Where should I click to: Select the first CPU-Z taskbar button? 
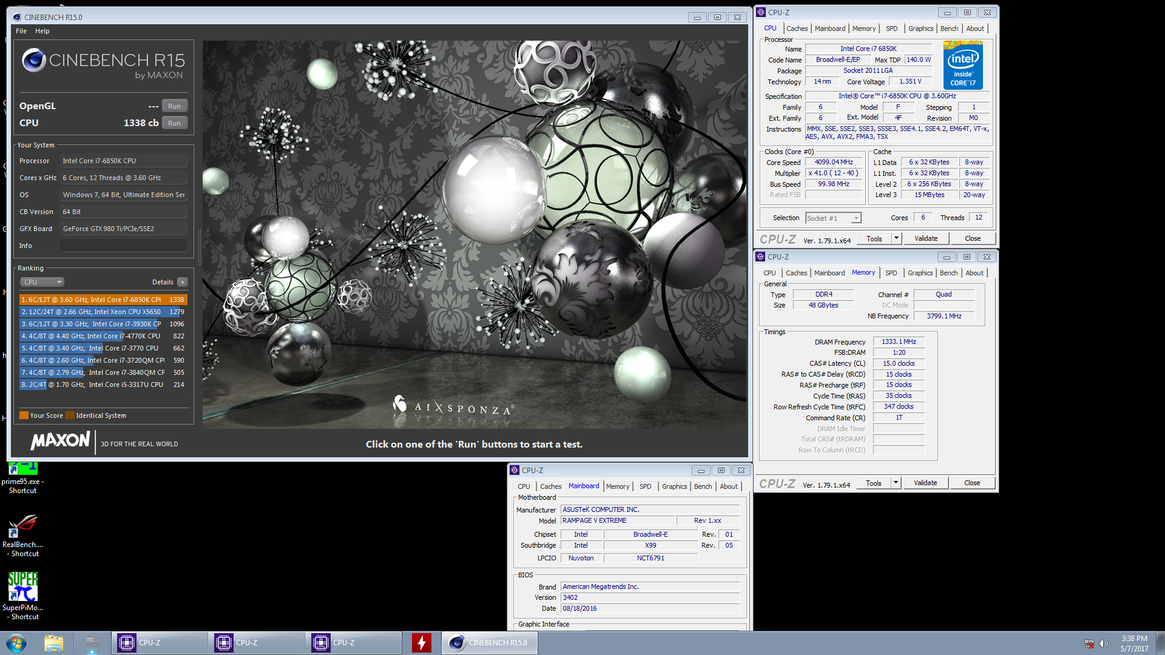(160, 643)
